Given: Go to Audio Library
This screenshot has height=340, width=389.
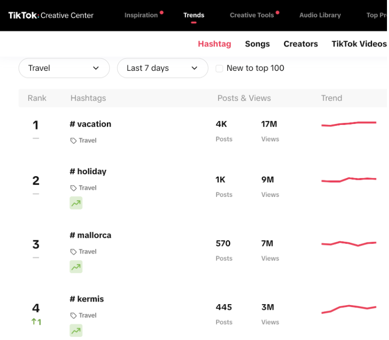Looking at the screenshot, I should coord(320,15).
